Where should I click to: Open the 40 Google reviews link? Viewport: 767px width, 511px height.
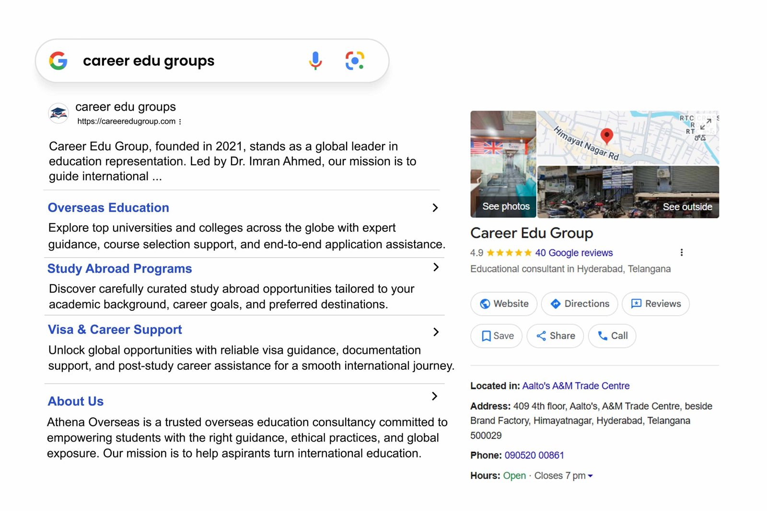(574, 253)
